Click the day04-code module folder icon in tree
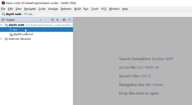192x105 pixels. pos(6,25)
